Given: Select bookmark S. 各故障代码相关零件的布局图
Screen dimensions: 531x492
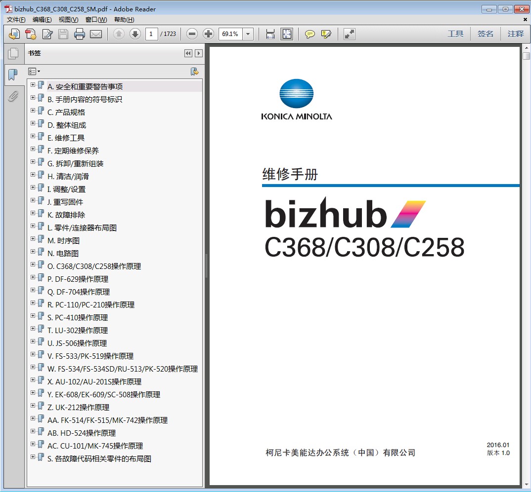Looking at the screenshot, I should click(x=99, y=459).
